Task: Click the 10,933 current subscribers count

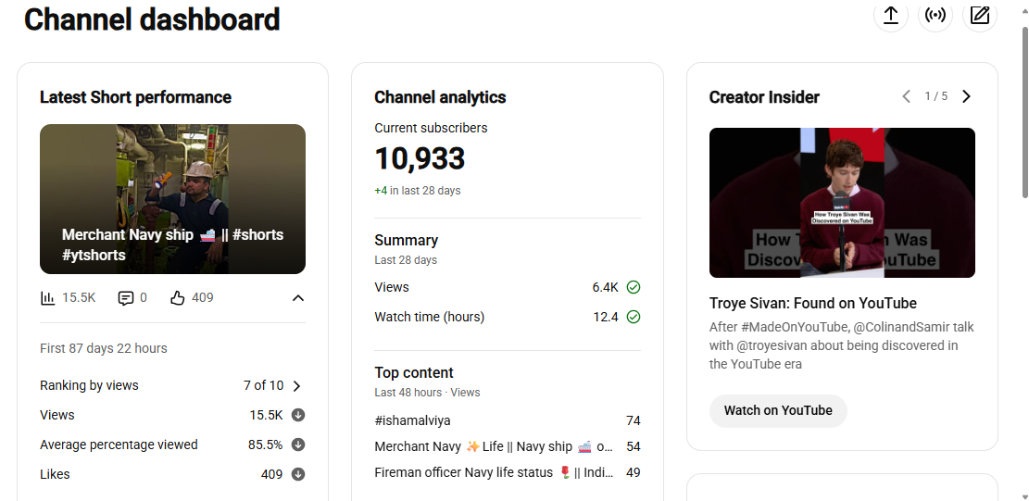Action: coord(420,159)
